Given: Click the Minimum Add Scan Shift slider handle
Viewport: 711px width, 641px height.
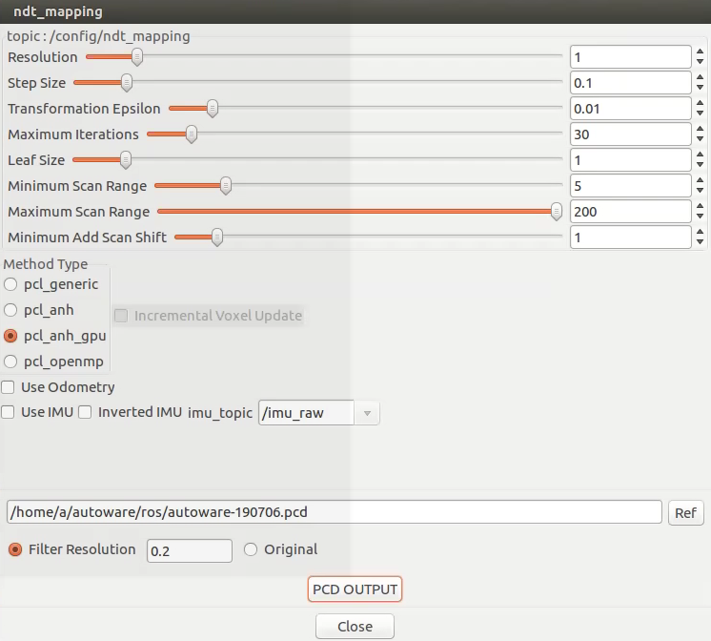Looking at the screenshot, I should [217, 237].
